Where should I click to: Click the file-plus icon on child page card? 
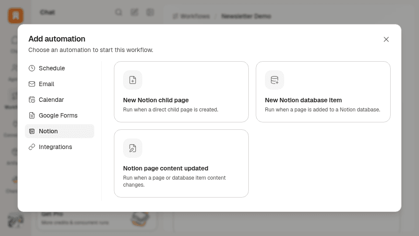133,80
